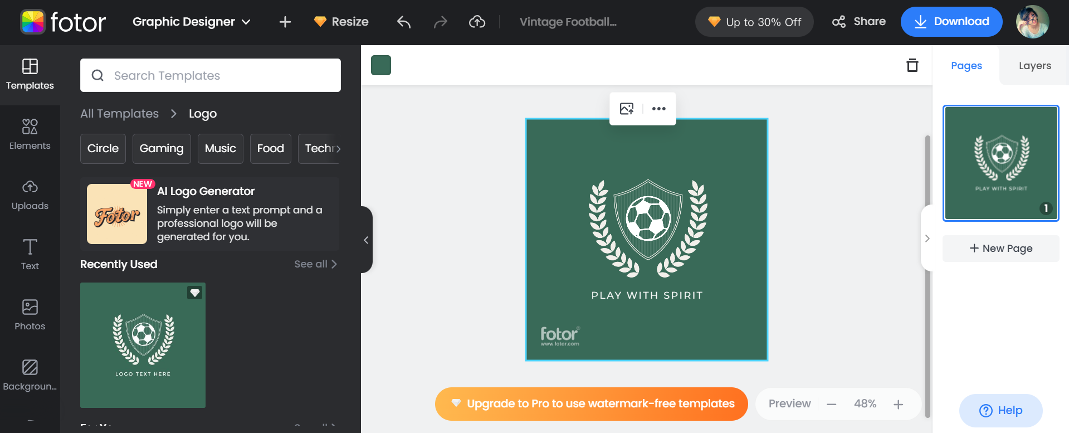Click the replace image icon above canvas
This screenshot has width=1069, height=433.
(x=627, y=109)
